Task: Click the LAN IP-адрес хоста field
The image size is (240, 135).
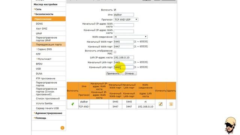Action: [124, 57]
